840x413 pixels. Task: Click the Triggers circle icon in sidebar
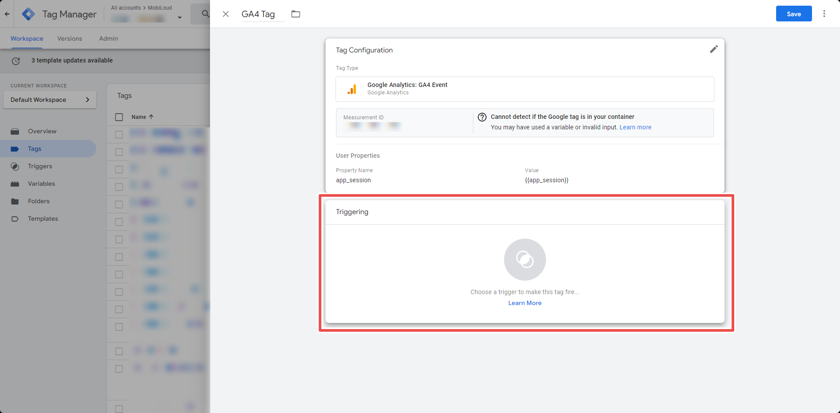[x=15, y=166]
